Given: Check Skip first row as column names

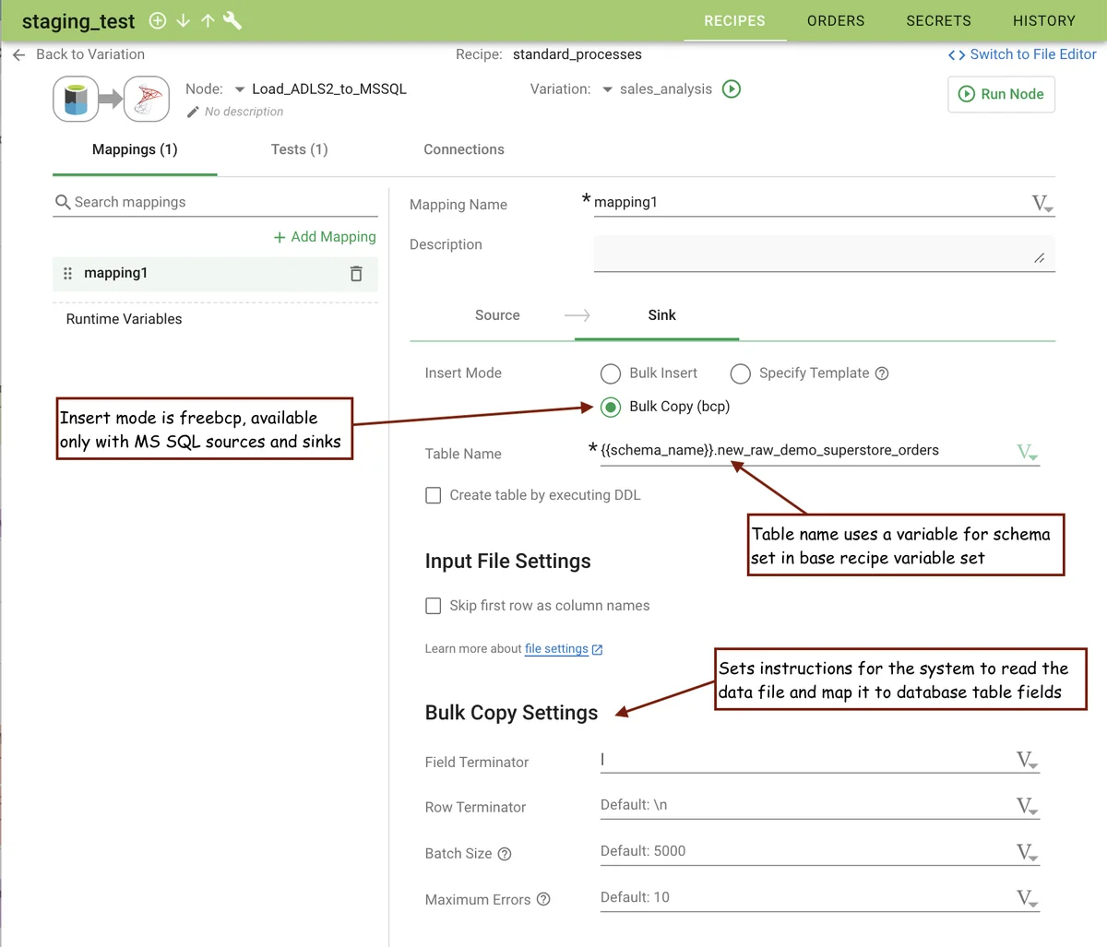Looking at the screenshot, I should tap(434, 606).
